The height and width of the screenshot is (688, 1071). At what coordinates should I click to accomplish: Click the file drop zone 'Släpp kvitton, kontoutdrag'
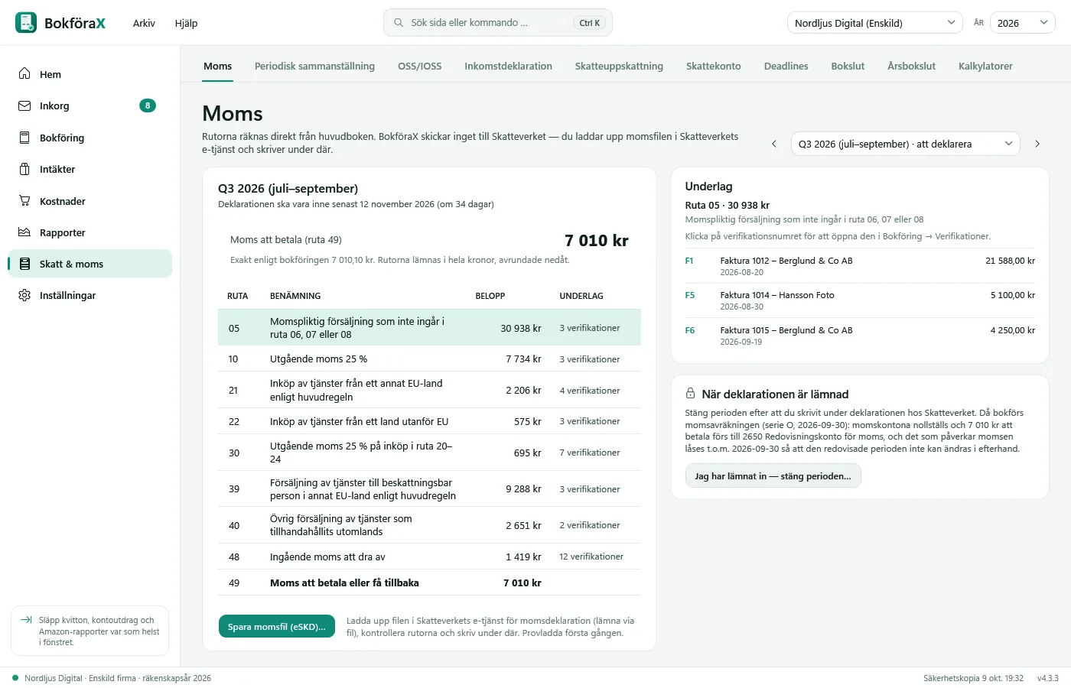[90, 631]
